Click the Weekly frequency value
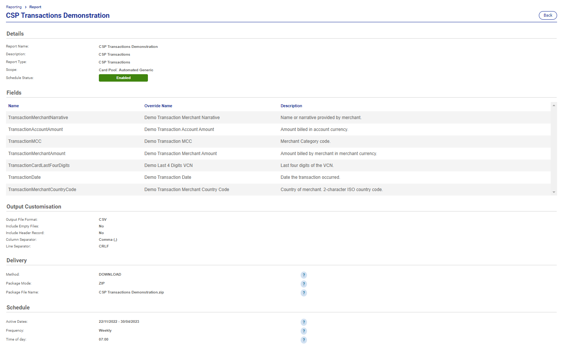Screen dimensions: 579x348 point(105,331)
